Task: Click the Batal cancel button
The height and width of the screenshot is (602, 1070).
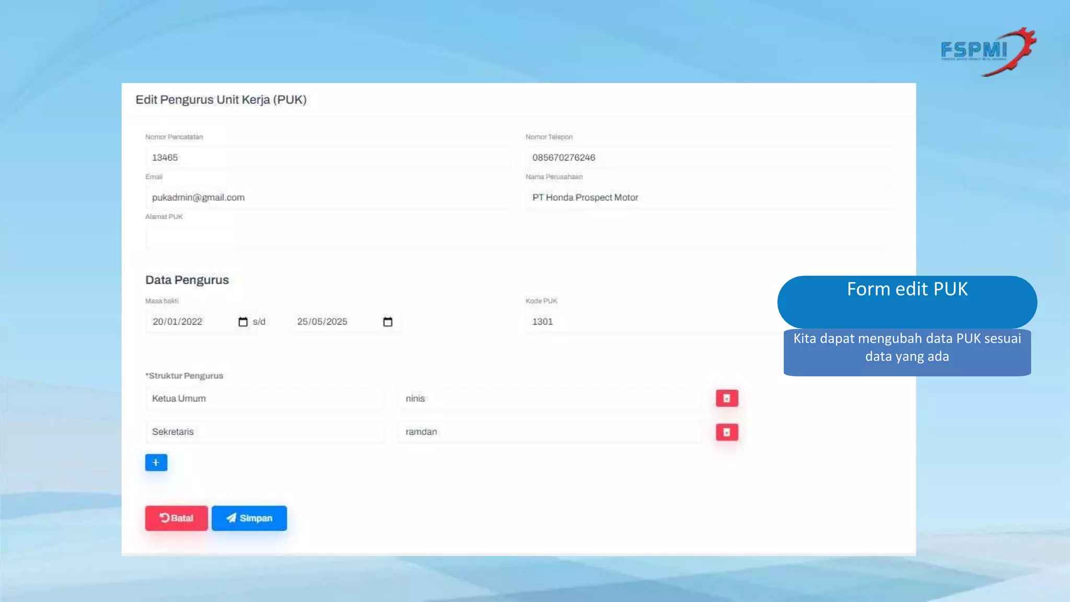Action: 176,518
